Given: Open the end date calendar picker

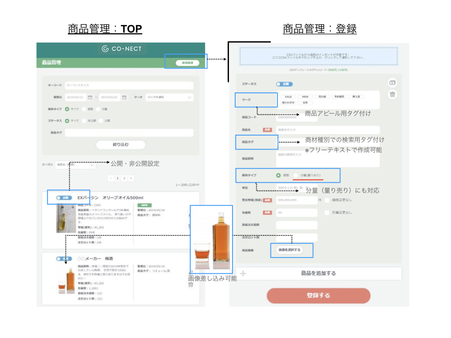Looking at the screenshot, I should 124,97.
